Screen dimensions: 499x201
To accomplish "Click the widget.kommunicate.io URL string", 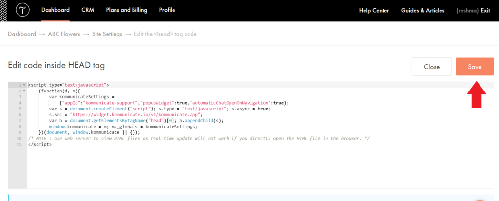I will 135,114.
